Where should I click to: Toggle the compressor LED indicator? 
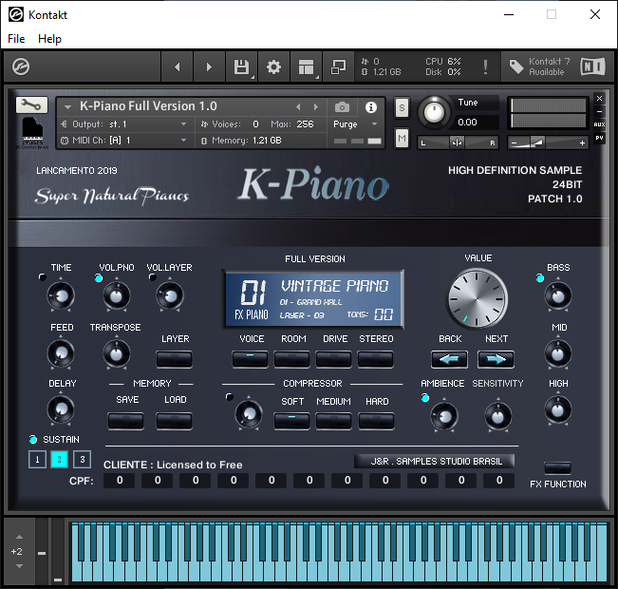click(230, 397)
